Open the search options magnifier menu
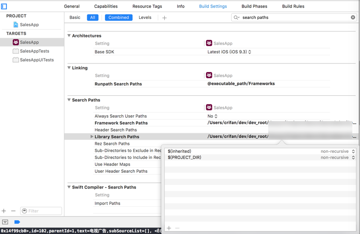Screen dimensions: 360x234 click(x=237, y=18)
